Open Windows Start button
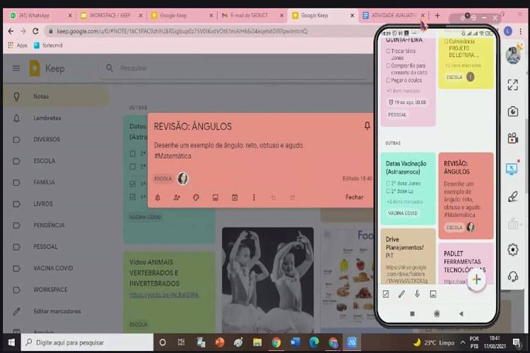530x353 pixels. tap(11, 342)
